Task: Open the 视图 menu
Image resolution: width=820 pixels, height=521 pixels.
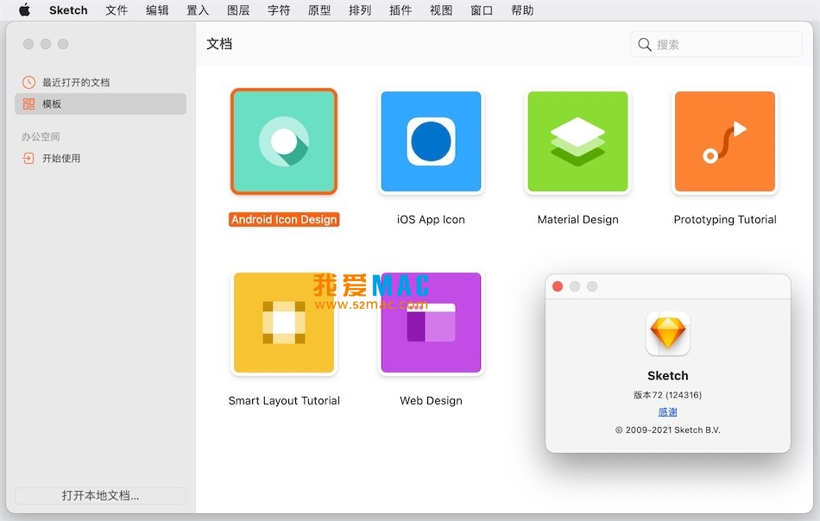Action: click(441, 10)
